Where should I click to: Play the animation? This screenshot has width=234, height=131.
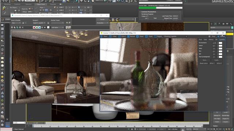coord(214,129)
